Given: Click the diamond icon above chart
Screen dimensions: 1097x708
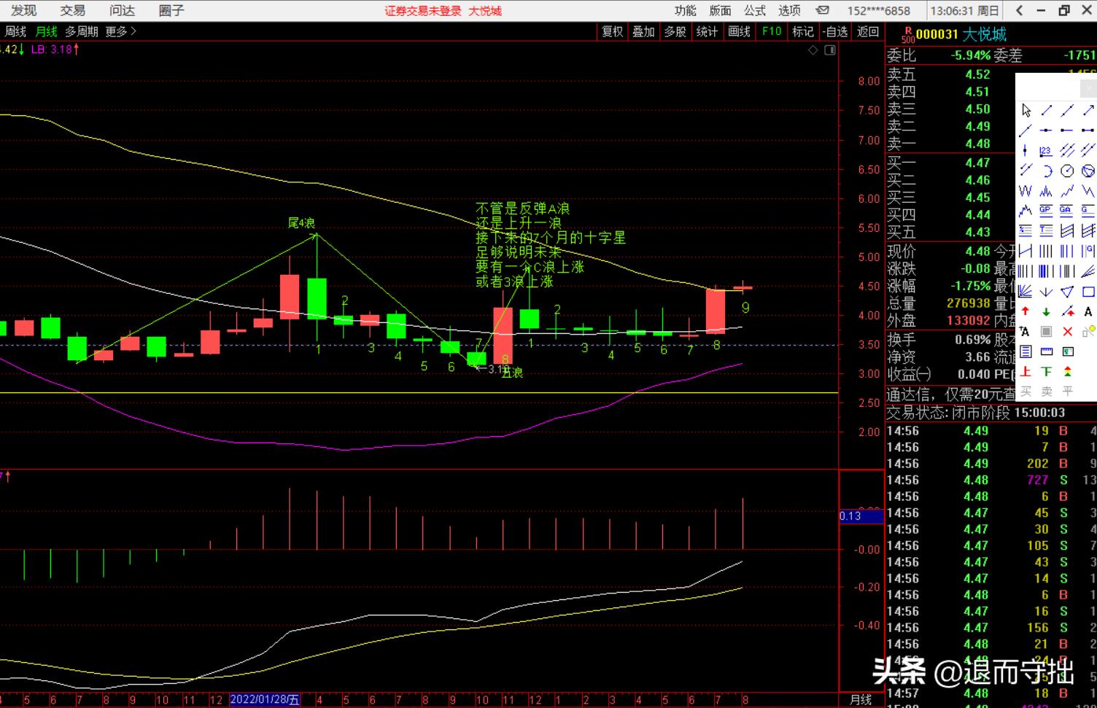Looking at the screenshot, I should pos(813,50).
